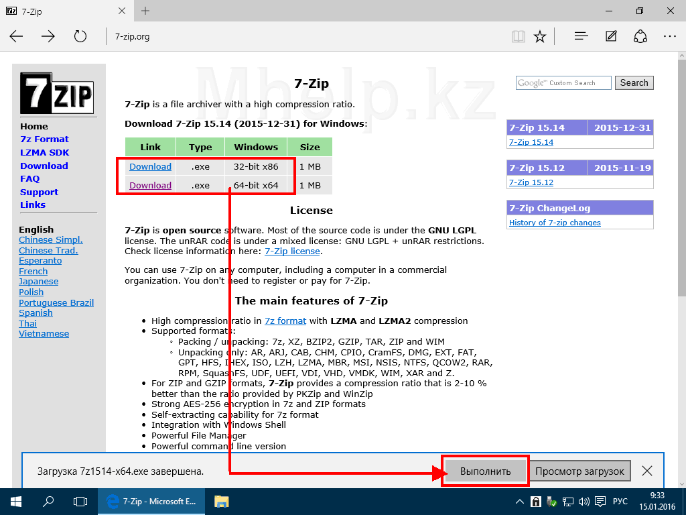Open a new tab with plus icon

tap(145, 11)
